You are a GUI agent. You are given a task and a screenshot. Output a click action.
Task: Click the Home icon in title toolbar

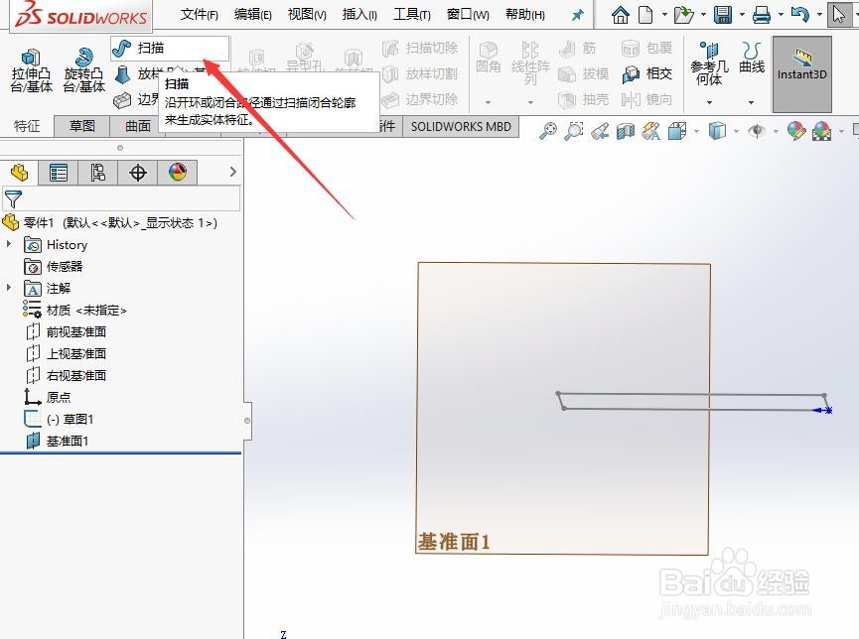pyautogui.click(x=620, y=15)
